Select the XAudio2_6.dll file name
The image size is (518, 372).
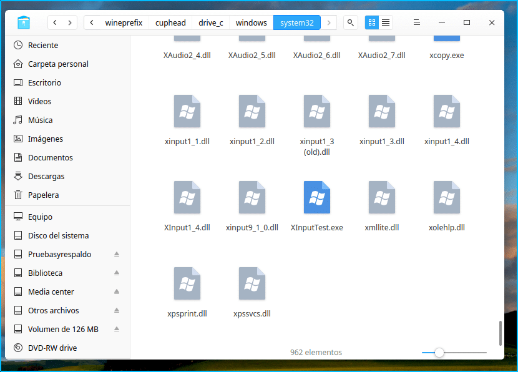pos(317,55)
